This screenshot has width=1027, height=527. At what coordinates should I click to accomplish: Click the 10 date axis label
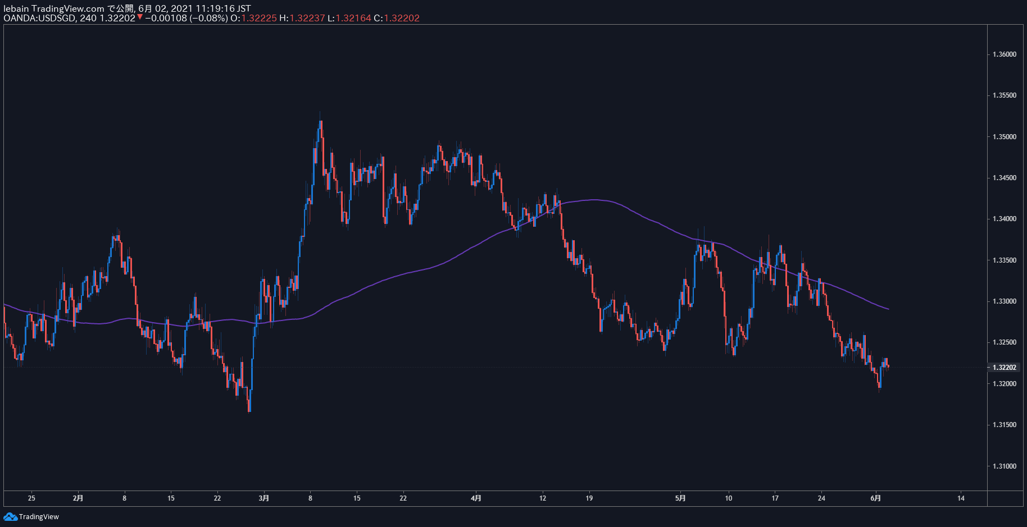729,498
